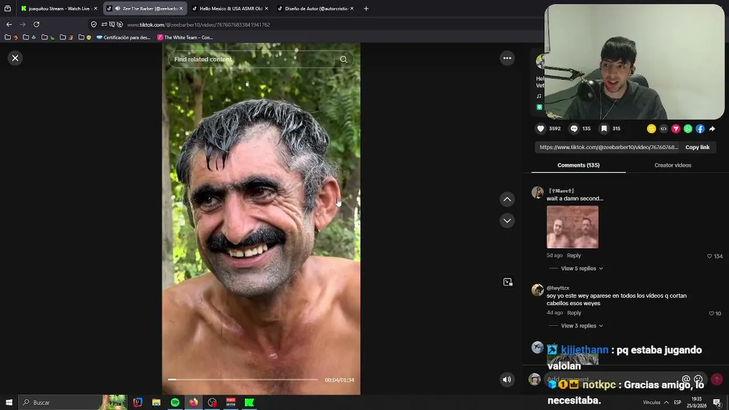Click the Windows Start button
Viewport: 729px width, 410px height.
pyautogui.click(x=9, y=403)
